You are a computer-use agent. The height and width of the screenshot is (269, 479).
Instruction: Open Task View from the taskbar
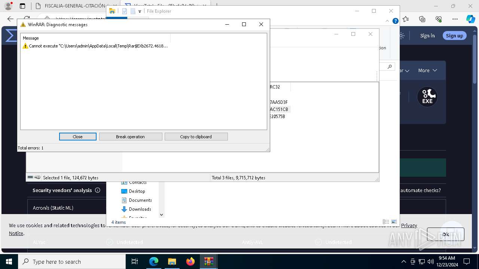(135, 262)
